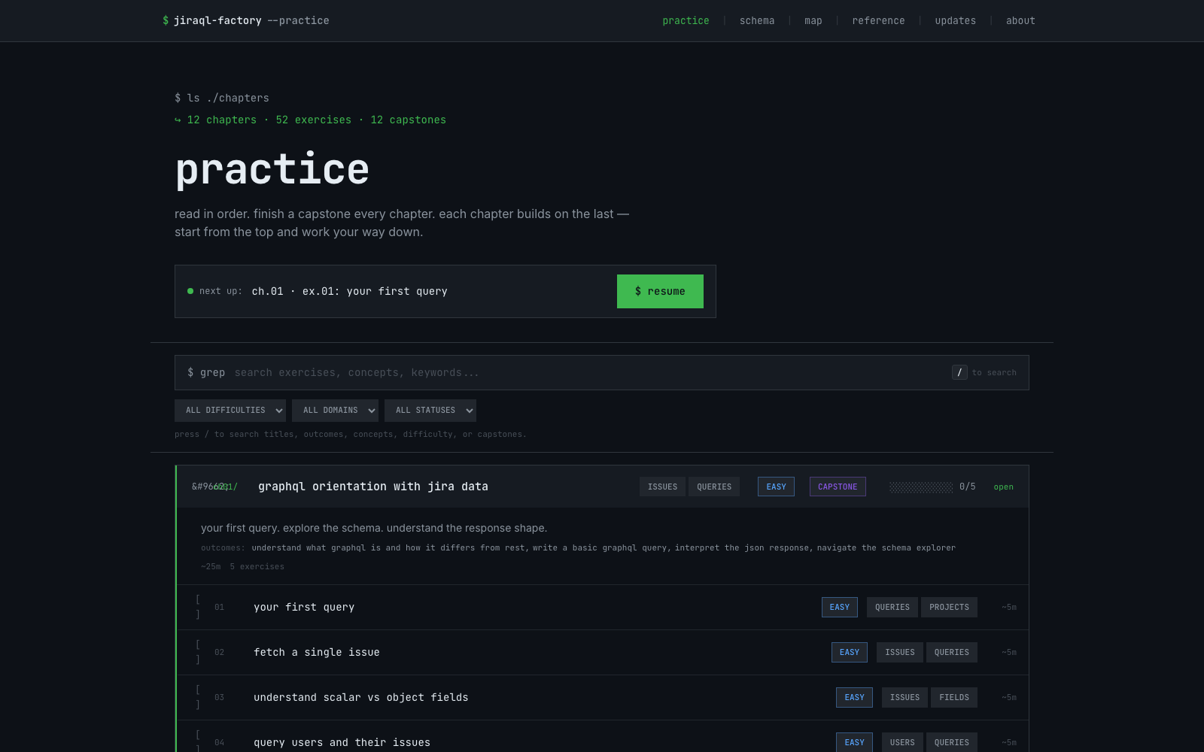Select the chapter's QUERIES tag

714,487
